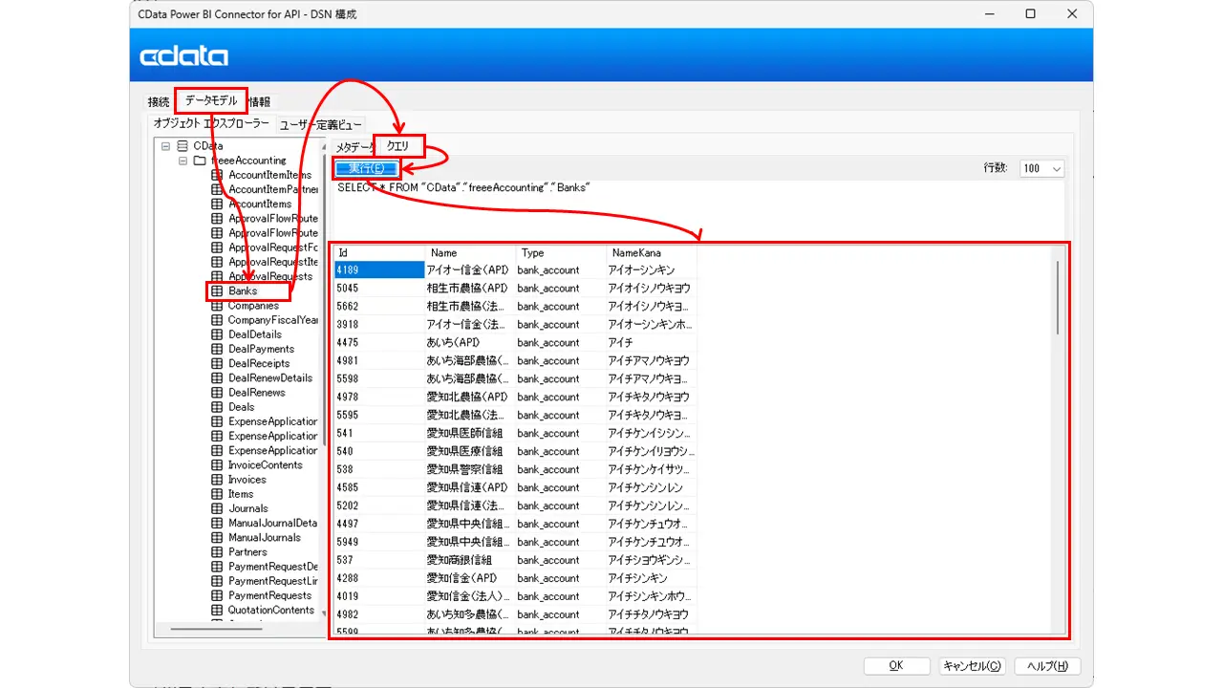Viewport: 1223px width, 688px height.
Task: Select the Id cell 5045
Action: [379, 289]
